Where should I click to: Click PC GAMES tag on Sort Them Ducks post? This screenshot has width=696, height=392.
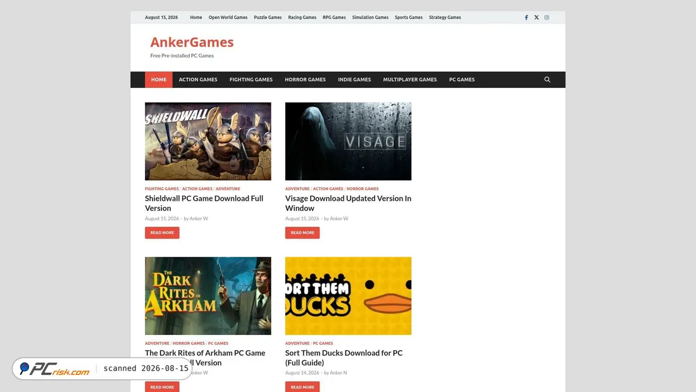[323, 344]
